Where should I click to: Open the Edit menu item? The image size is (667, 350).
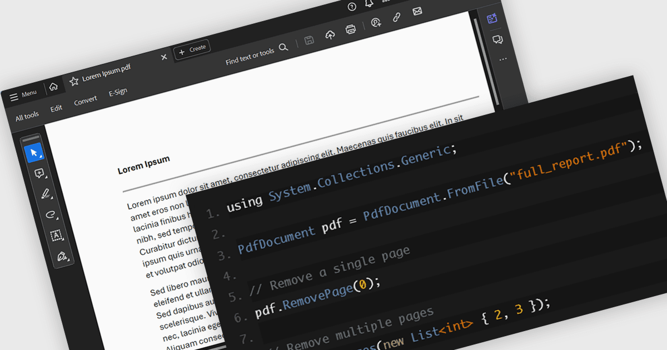(56, 108)
